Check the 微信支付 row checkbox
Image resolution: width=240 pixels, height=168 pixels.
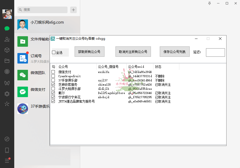pos(53,72)
